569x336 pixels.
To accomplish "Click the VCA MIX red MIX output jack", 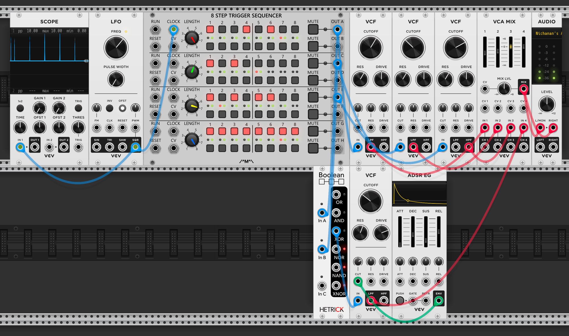I will click(x=523, y=89).
